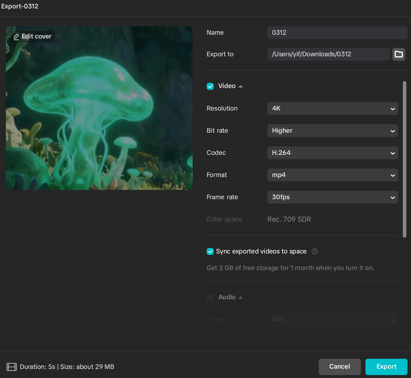Open the Resolution 4K dropdown
Screen dimensions: 411x378
(332, 108)
